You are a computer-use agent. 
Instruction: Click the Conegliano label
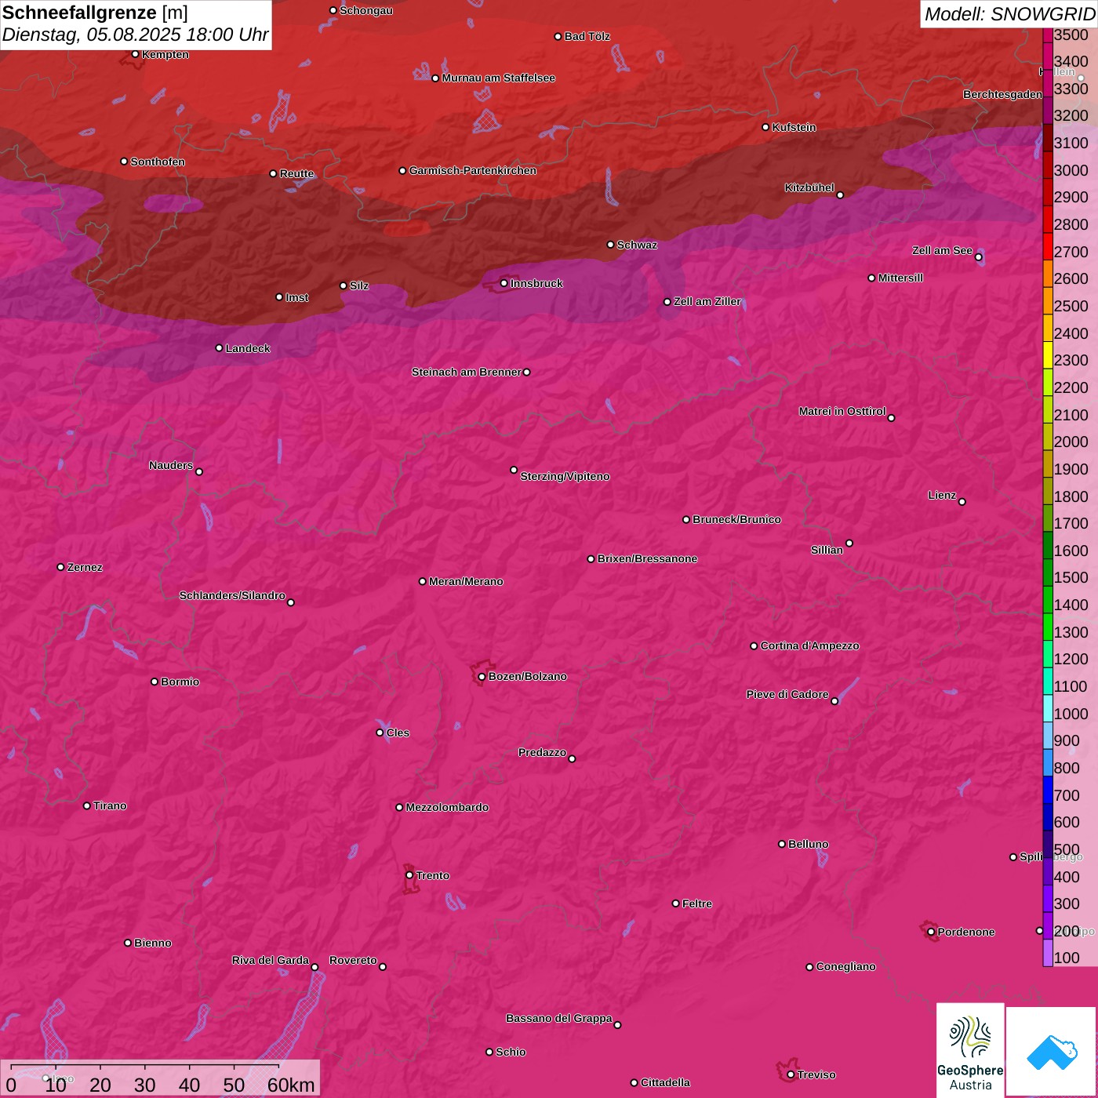tap(845, 966)
